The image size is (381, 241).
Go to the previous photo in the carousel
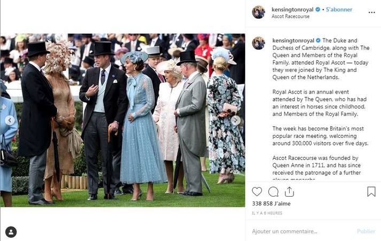(x=10, y=120)
